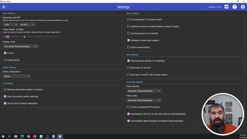Viewport: 247px width, 139px height.
Task: Select the Moonlight app icon on taskbar
Action: point(60,136)
